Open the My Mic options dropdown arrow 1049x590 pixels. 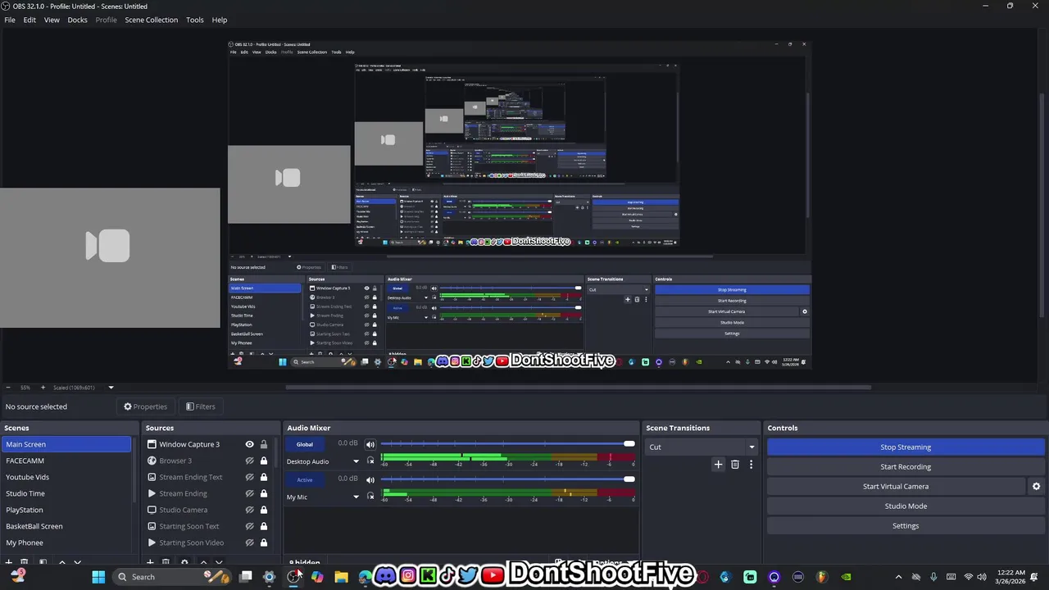tap(356, 497)
